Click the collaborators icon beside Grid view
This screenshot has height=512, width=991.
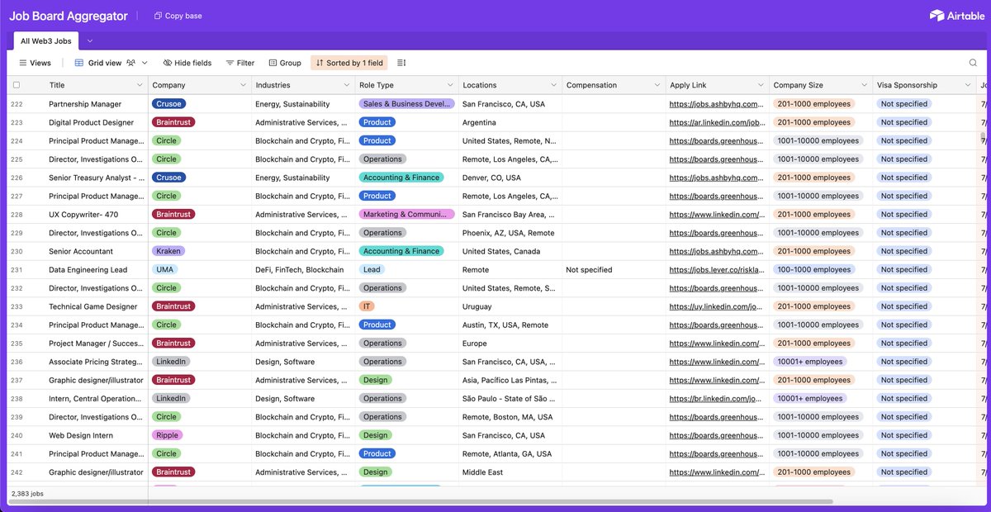[x=131, y=63]
